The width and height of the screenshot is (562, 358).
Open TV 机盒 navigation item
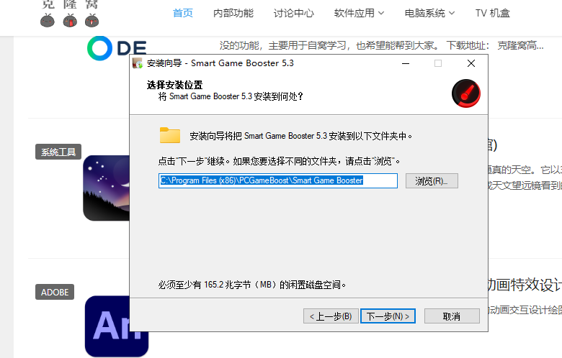click(x=492, y=13)
